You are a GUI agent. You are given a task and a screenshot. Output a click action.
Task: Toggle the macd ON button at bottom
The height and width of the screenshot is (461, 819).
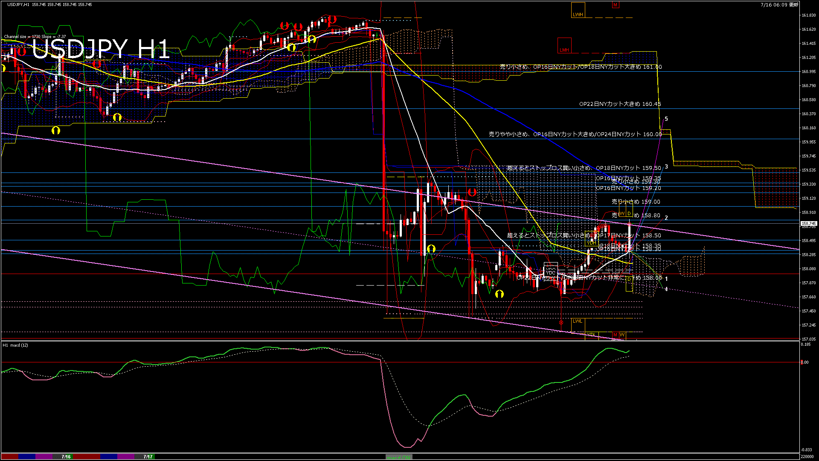(399, 457)
